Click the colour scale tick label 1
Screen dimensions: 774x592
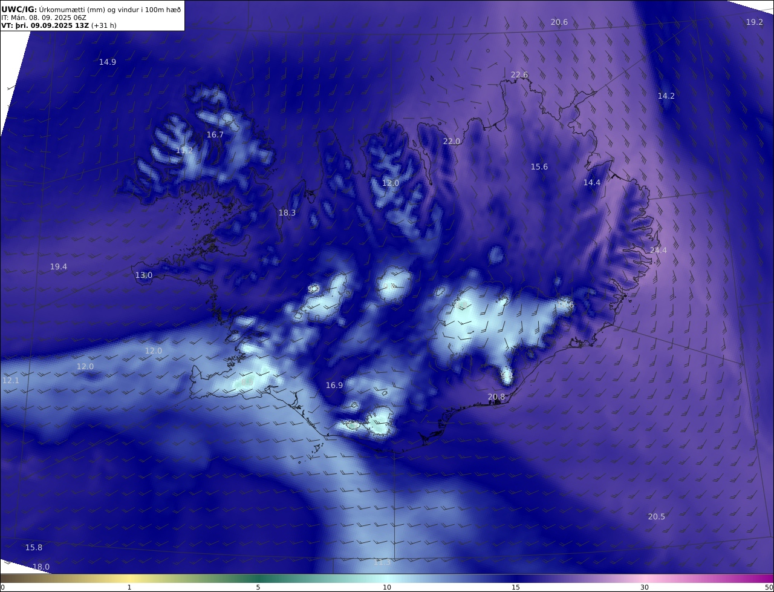(129, 587)
